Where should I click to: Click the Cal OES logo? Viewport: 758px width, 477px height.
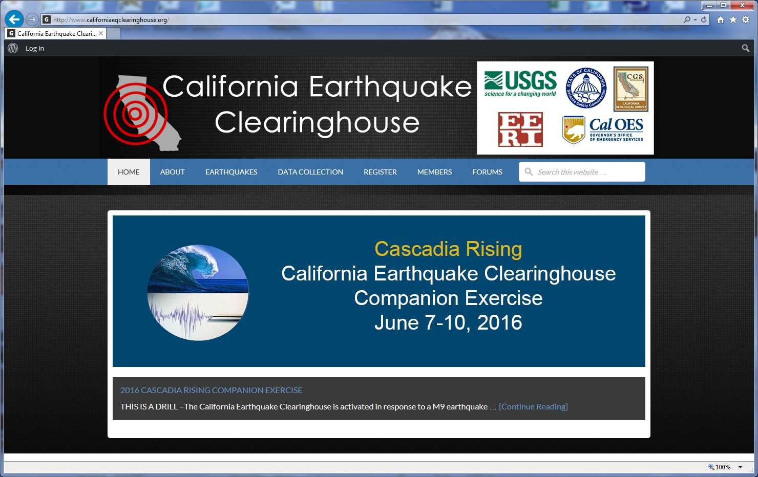coord(604,129)
